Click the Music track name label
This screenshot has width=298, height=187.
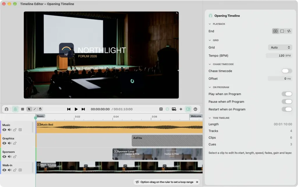6,125
